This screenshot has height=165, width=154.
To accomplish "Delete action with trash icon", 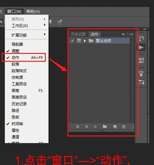I will [124, 127].
